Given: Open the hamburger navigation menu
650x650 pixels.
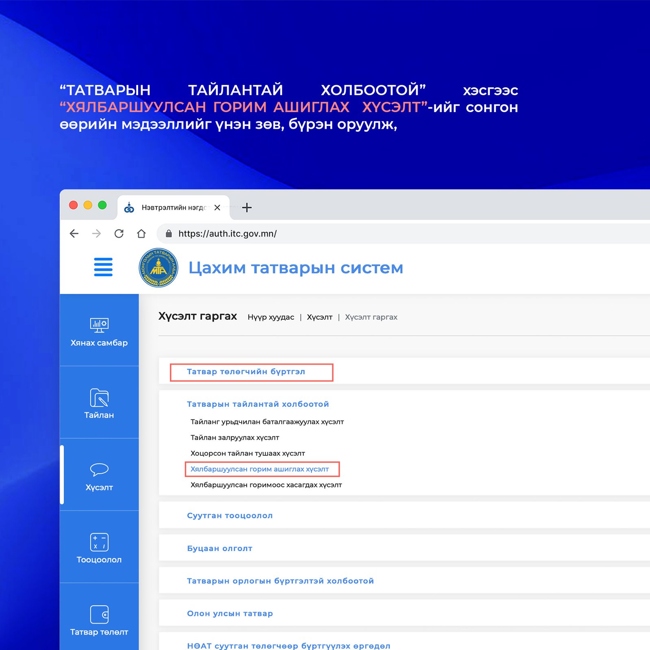Looking at the screenshot, I should pyautogui.click(x=103, y=267).
